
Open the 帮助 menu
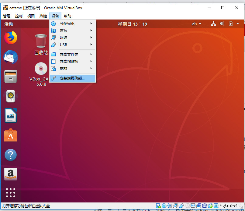(67, 16)
